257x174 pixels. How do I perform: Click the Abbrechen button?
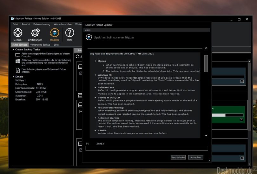coord(195,157)
